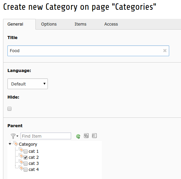Screen dimensions: 181x179
Task: Click the filter funnel icon
Action: point(13,136)
